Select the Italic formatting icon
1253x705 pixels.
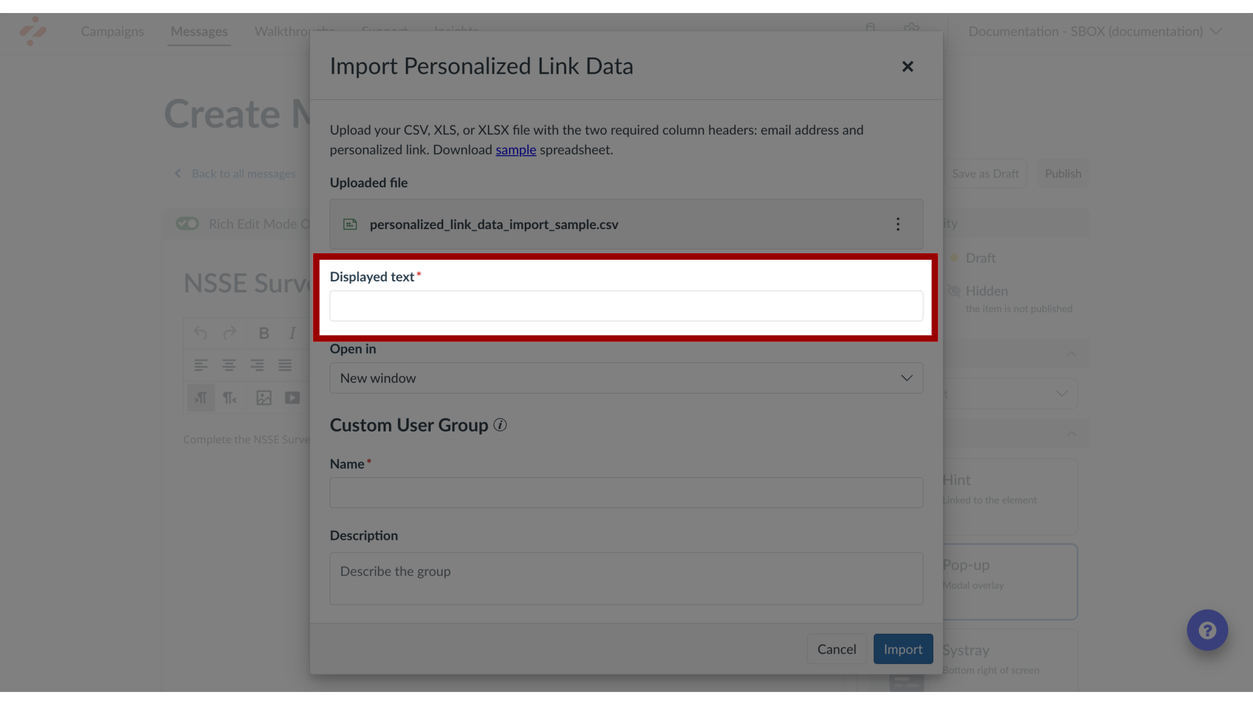292,332
